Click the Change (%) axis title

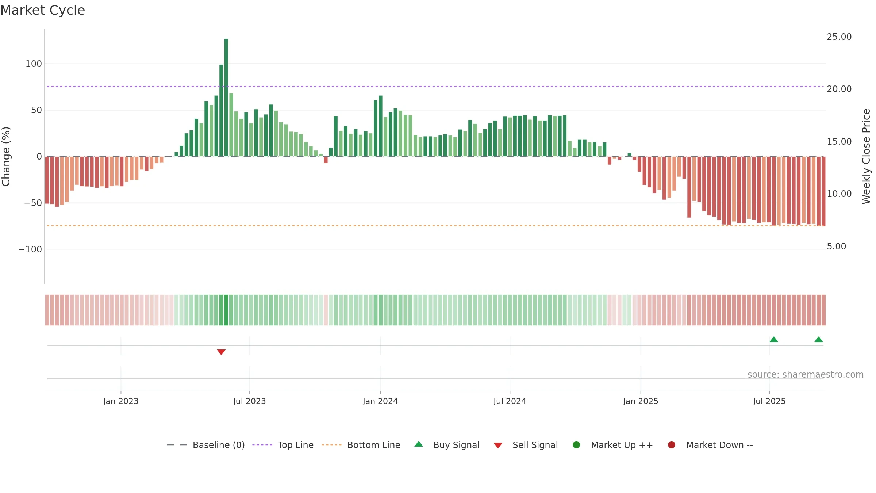coord(6,156)
